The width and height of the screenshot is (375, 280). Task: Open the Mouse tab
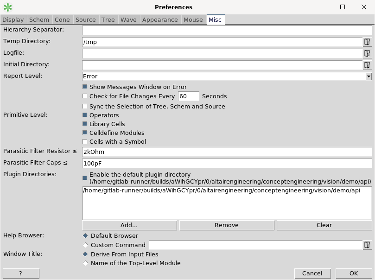point(193,19)
